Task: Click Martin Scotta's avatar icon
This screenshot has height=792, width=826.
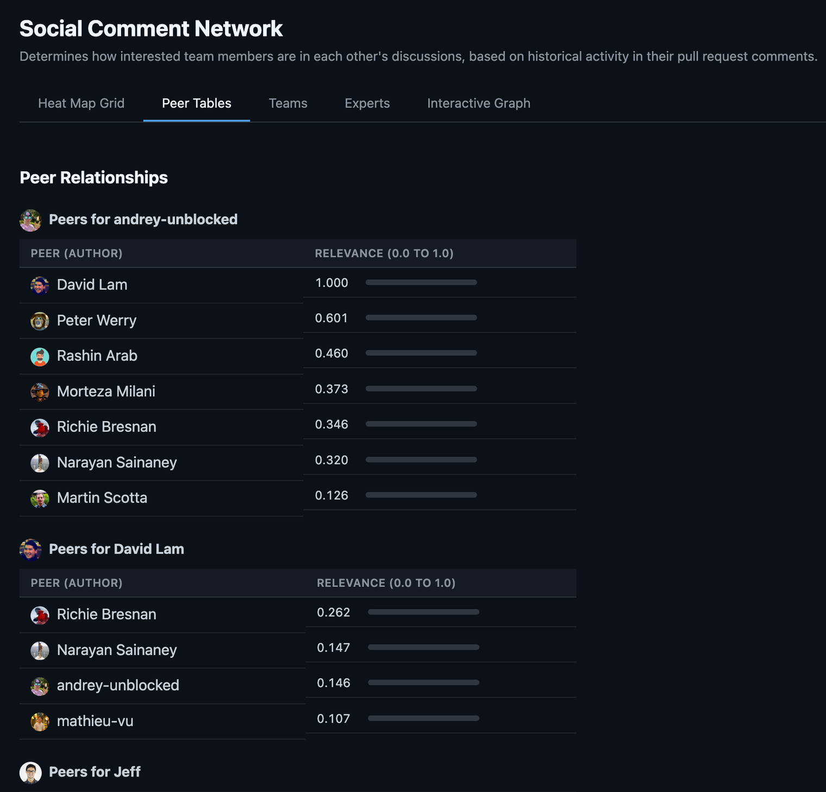Action: tap(40, 498)
